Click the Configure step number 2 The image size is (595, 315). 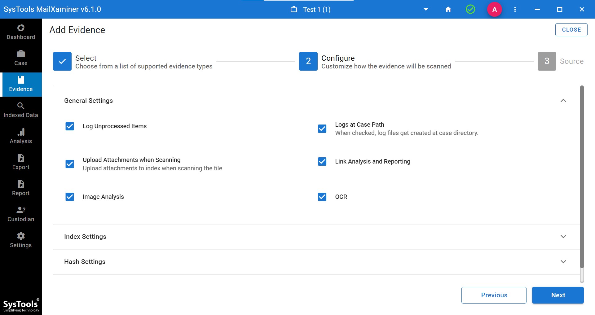click(308, 61)
